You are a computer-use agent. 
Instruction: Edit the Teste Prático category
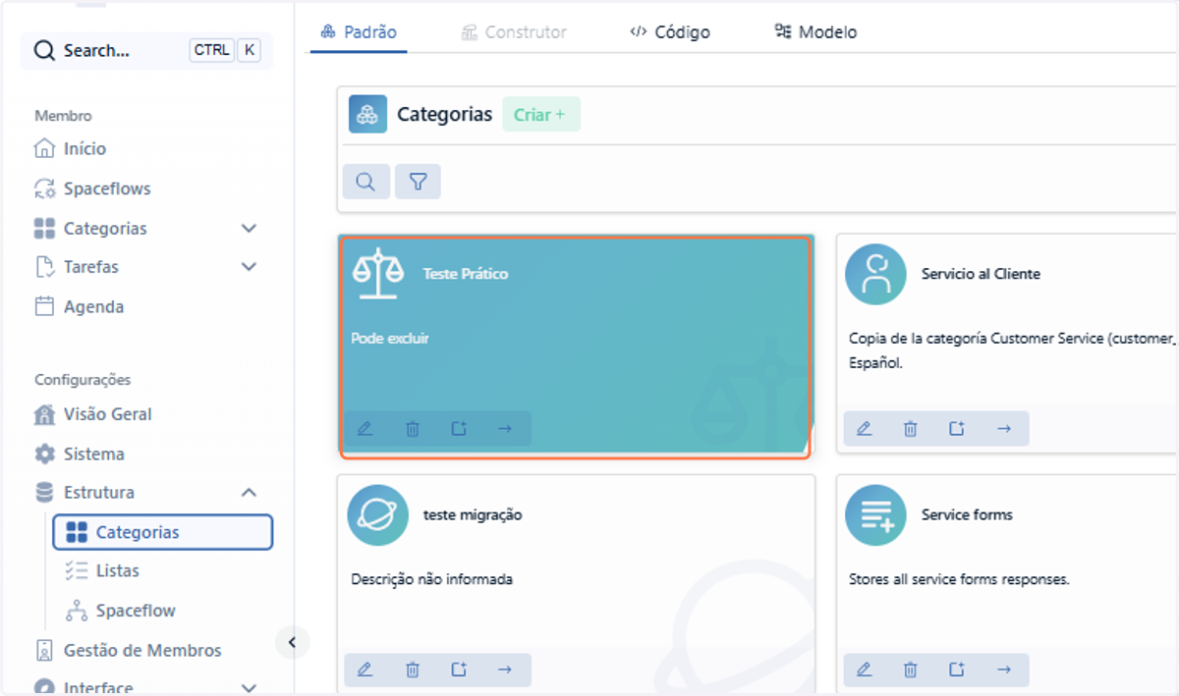click(x=365, y=429)
